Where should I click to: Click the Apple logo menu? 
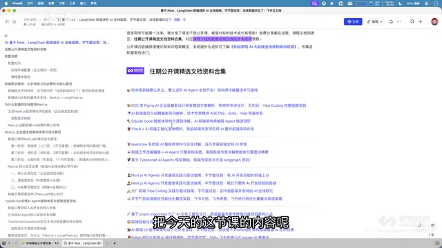(6, 3)
